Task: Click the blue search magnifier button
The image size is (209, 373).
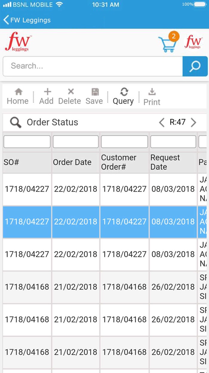Action: pyautogui.click(x=195, y=66)
